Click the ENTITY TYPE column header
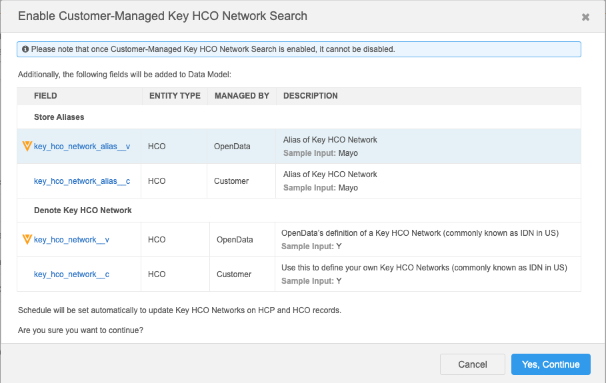Screen dimensions: 606x383 (x=175, y=96)
